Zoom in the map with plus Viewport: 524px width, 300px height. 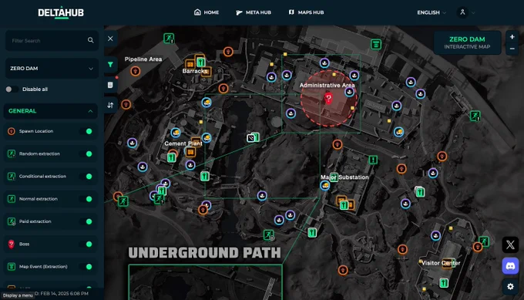pos(512,37)
